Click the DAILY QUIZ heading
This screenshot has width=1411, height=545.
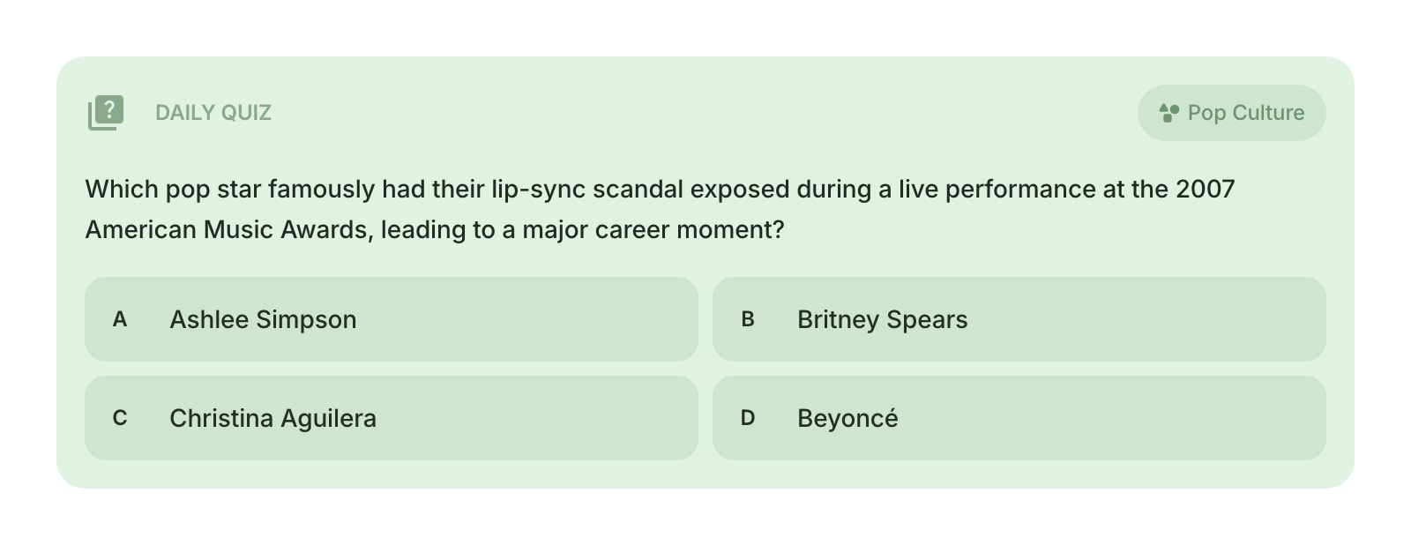213,113
